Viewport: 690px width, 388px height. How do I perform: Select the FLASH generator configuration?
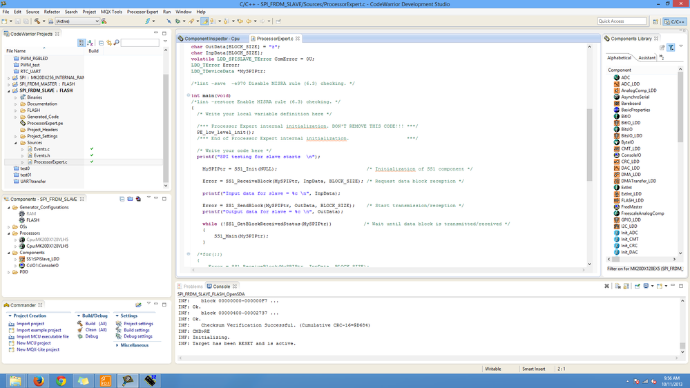click(32, 220)
